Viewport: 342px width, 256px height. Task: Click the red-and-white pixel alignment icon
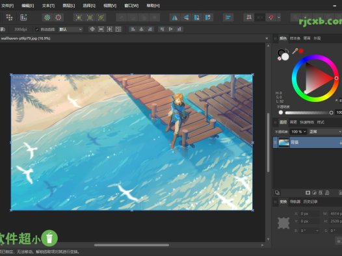pyautogui.click(x=249, y=18)
